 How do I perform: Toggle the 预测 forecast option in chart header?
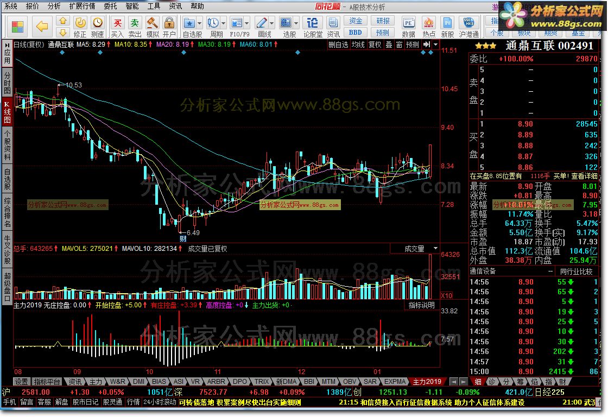(412, 45)
